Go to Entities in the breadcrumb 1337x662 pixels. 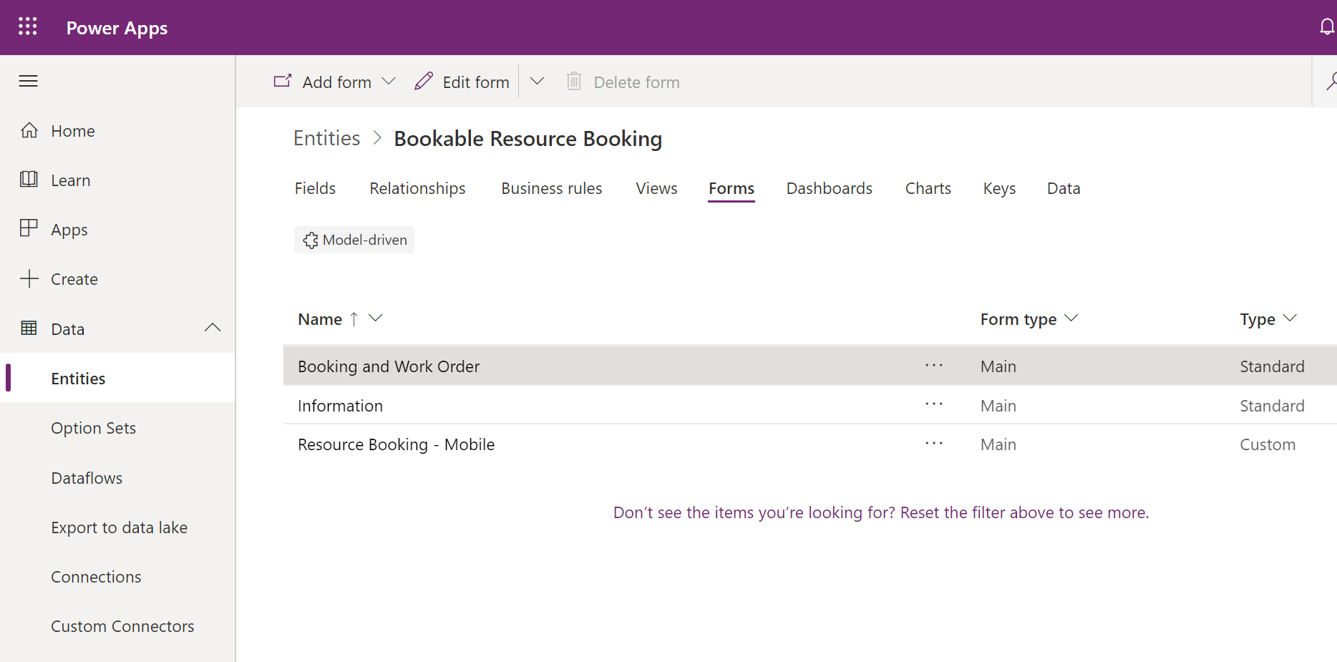(327, 138)
